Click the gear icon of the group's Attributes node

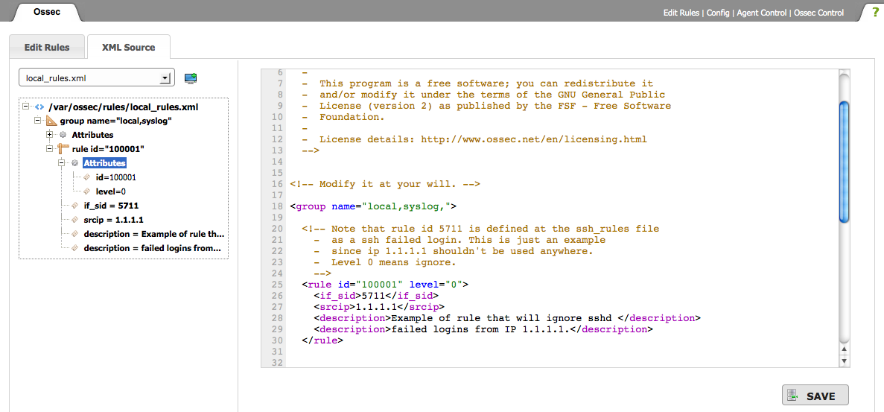click(63, 135)
